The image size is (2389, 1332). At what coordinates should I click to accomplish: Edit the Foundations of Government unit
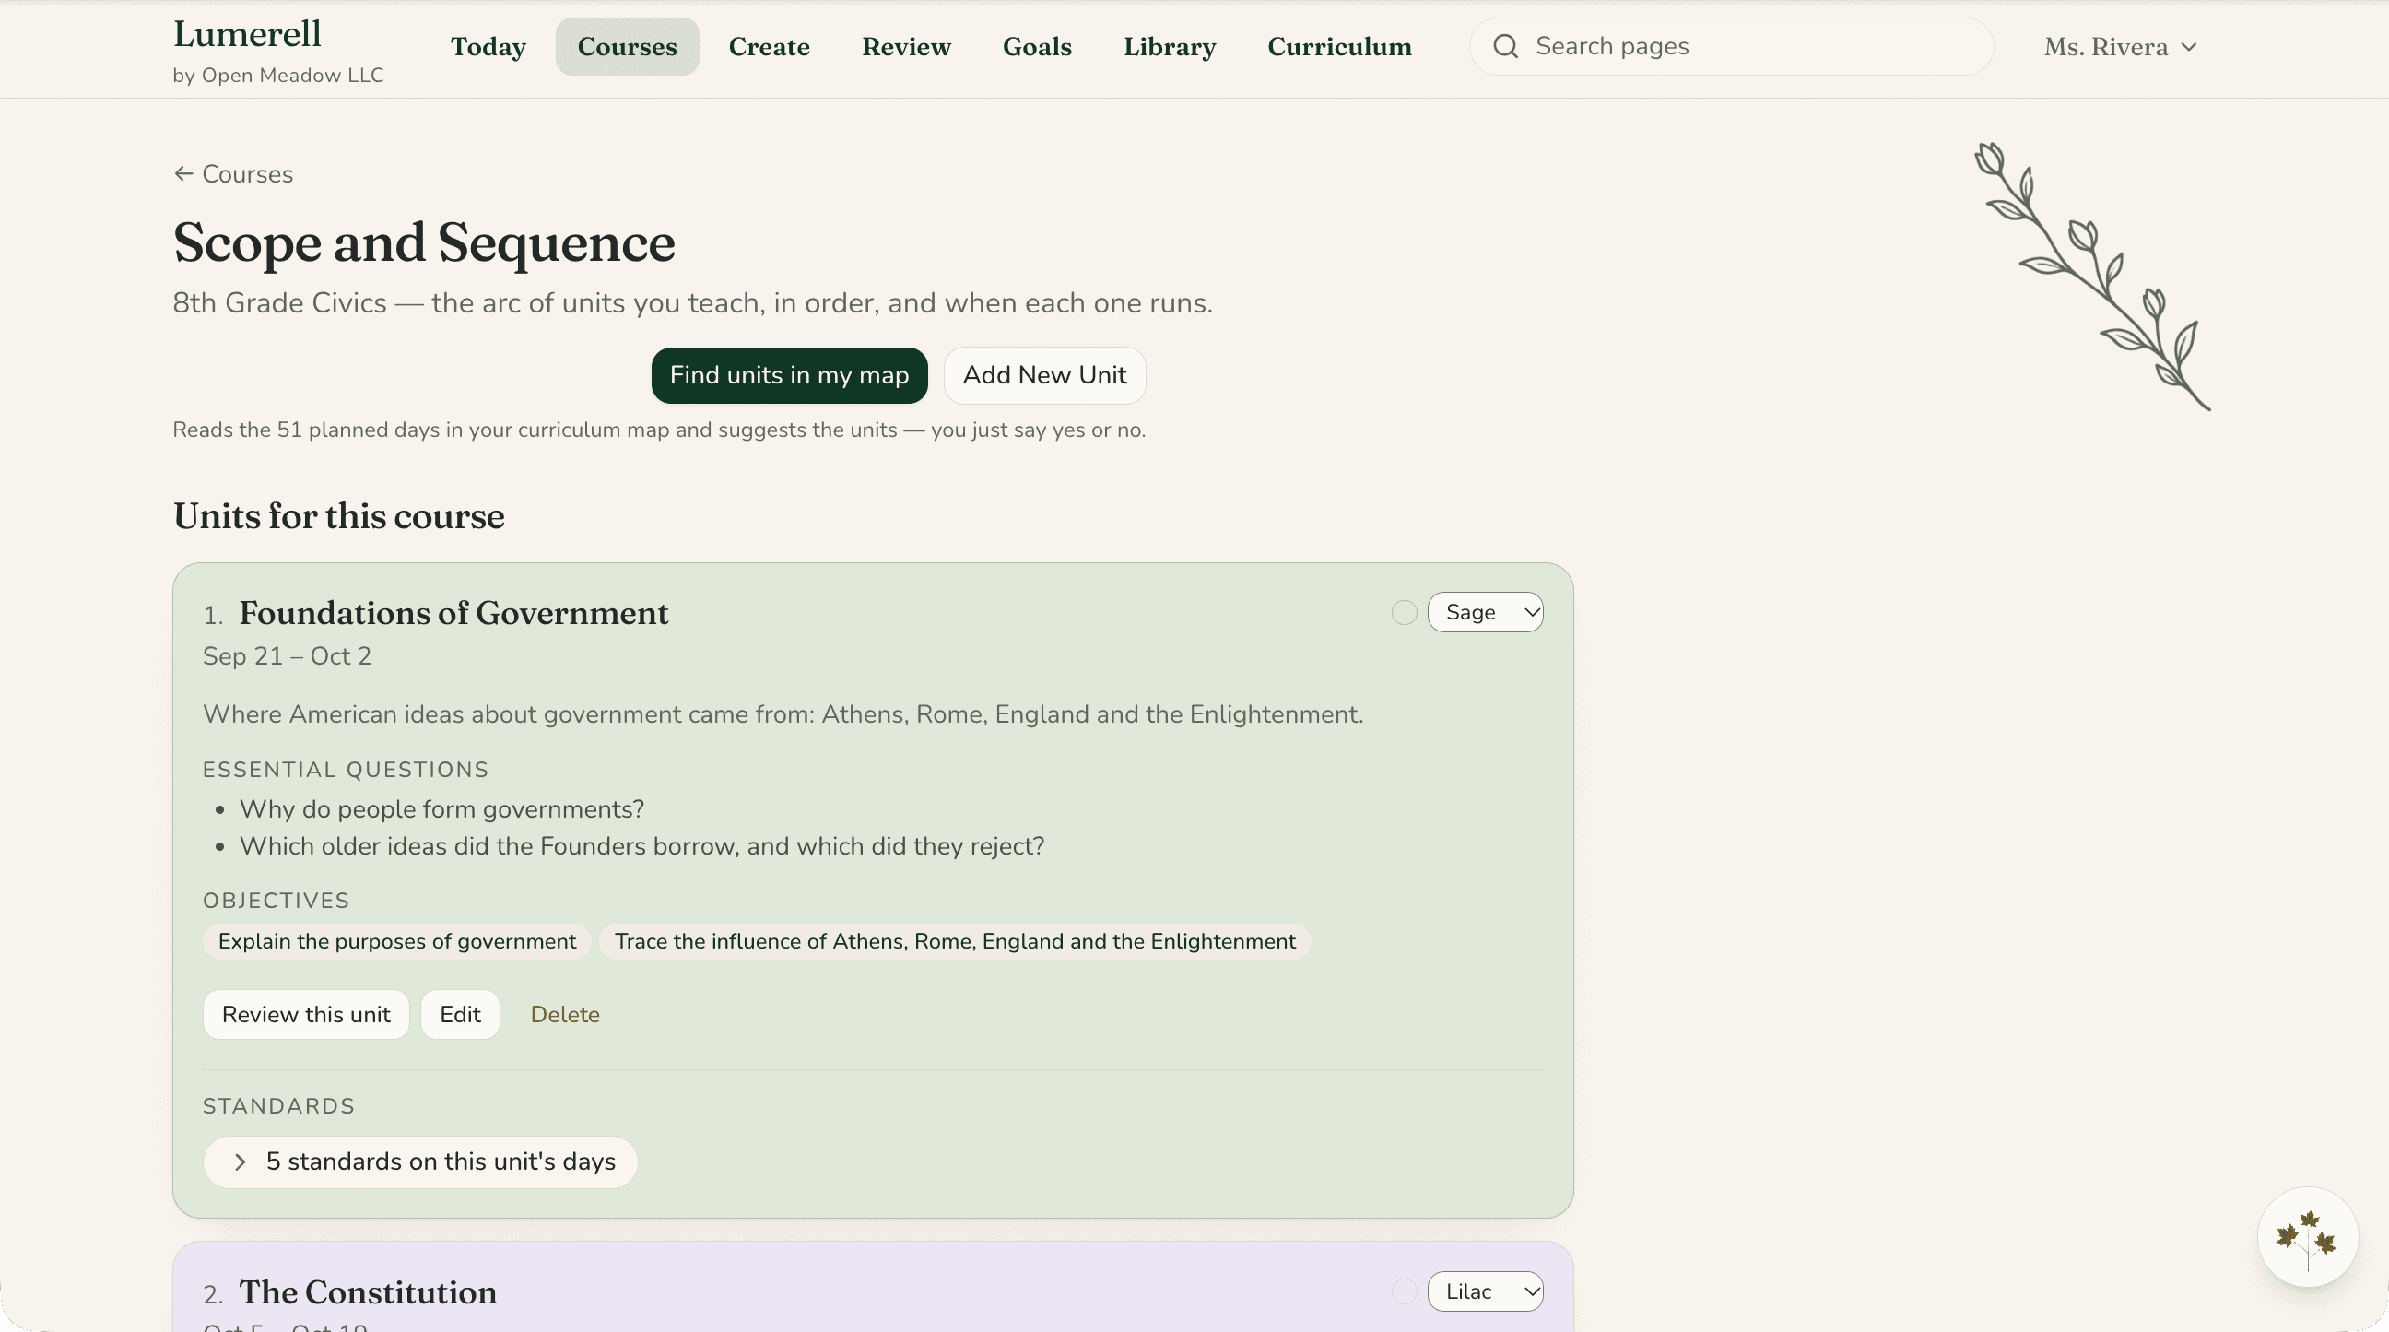(460, 1015)
